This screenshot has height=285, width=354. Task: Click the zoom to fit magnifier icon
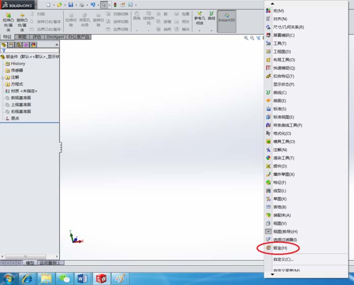click(x=246, y=38)
